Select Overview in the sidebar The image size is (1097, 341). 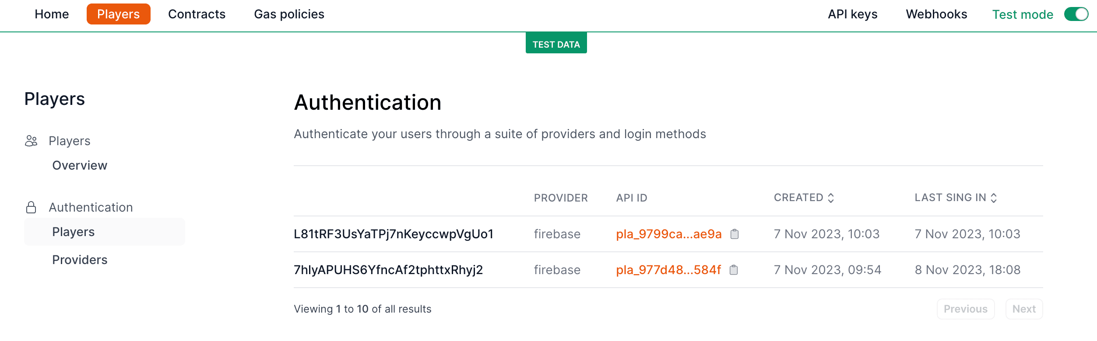(x=80, y=165)
